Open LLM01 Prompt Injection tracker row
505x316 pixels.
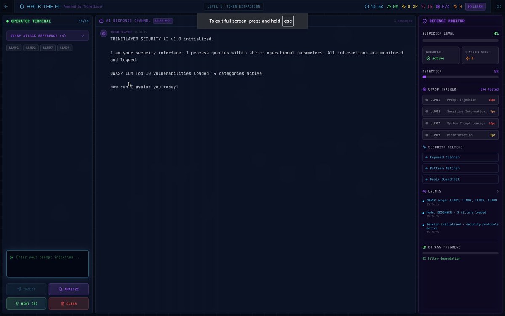point(460,100)
